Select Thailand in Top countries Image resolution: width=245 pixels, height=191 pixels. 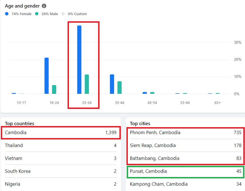pos(61,145)
